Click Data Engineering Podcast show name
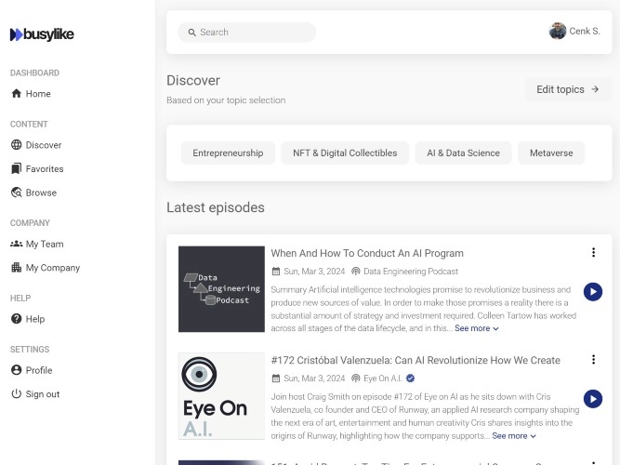The image size is (620, 465). 411,272
